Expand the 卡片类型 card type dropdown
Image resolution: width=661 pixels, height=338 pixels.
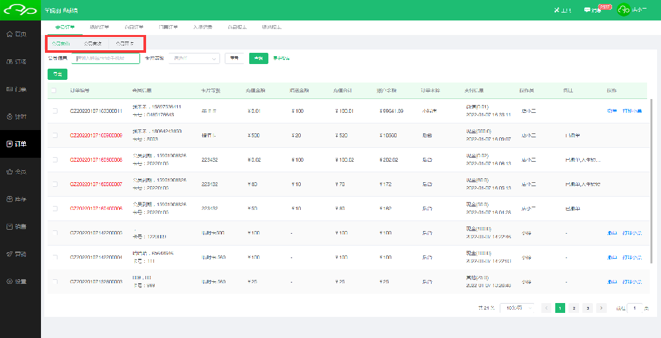194,58
